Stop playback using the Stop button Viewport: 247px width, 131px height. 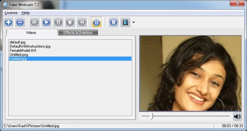coord(70,22)
